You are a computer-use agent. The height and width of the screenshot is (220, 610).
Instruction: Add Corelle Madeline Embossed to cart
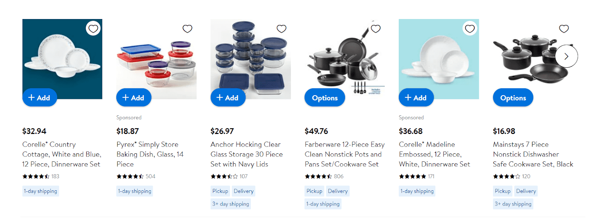[x=416, y=98]
